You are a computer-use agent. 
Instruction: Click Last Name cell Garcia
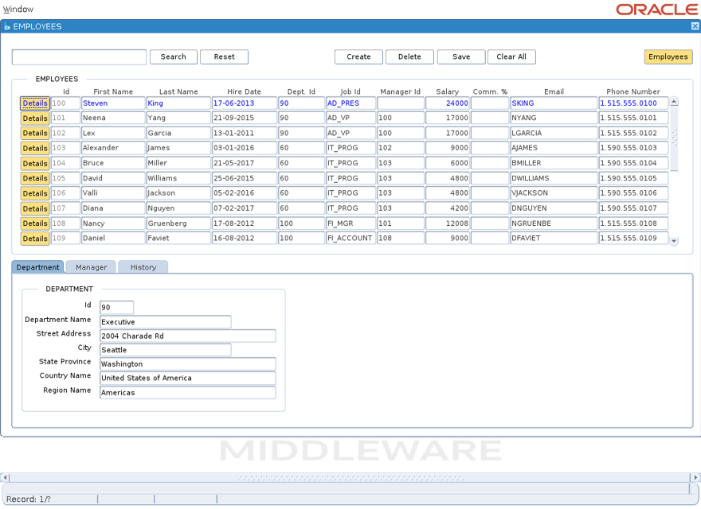click(x=178, y=133)
